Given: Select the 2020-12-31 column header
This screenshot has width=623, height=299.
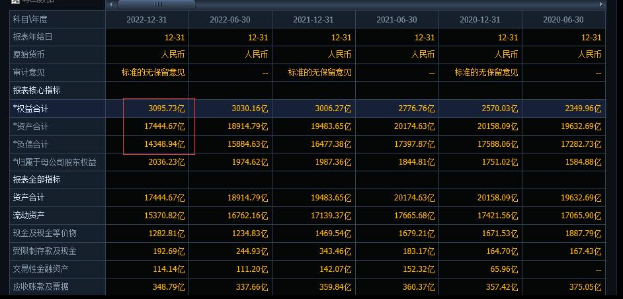Looking at the screenshot, I should tap(480, 19).
